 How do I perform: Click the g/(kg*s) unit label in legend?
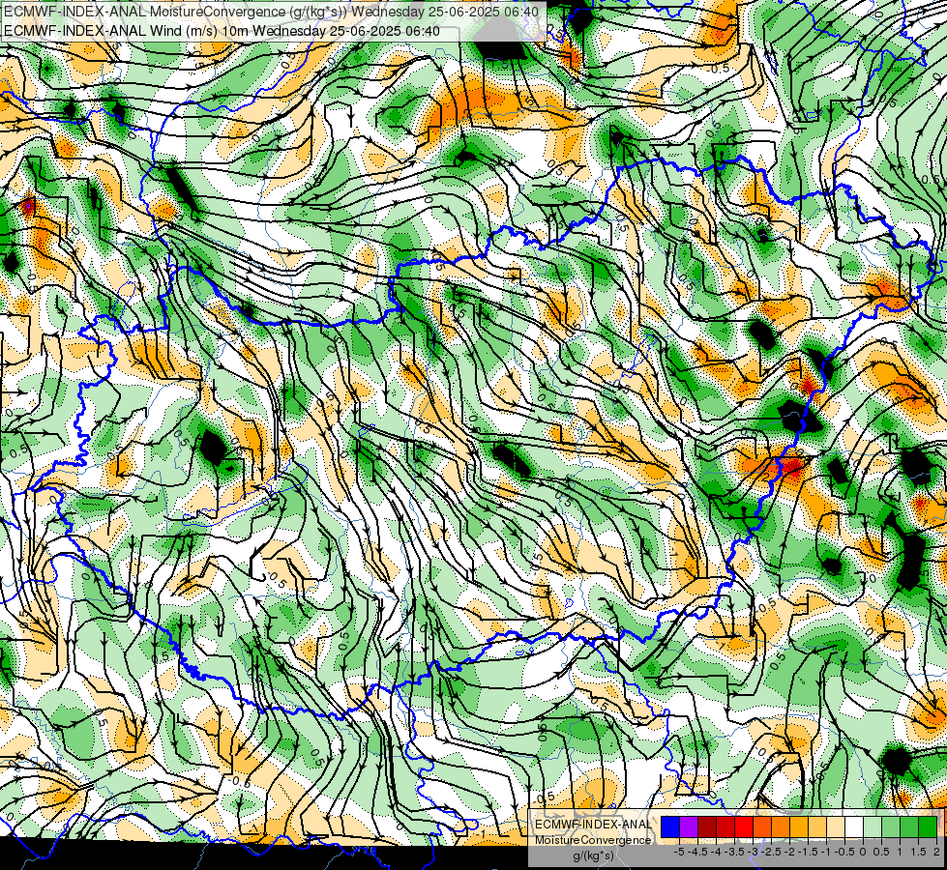[x=593, y=856]
